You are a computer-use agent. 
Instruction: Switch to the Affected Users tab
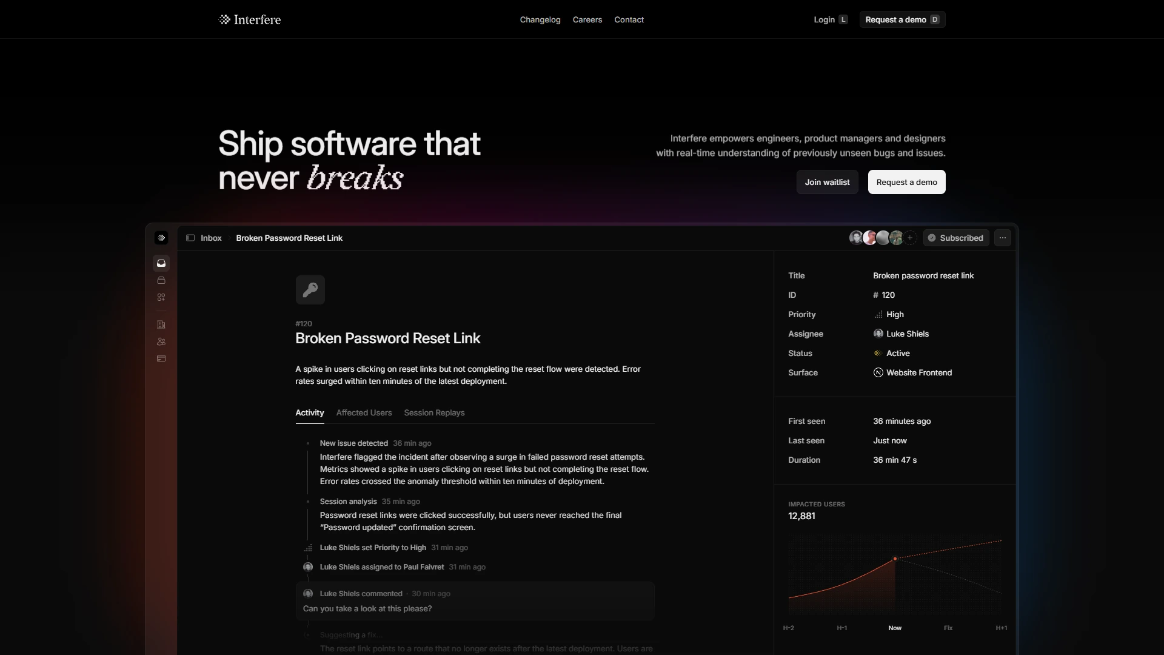click(364, 412)
